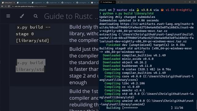Close the first GitHub browser tab

tap(59, 3)
